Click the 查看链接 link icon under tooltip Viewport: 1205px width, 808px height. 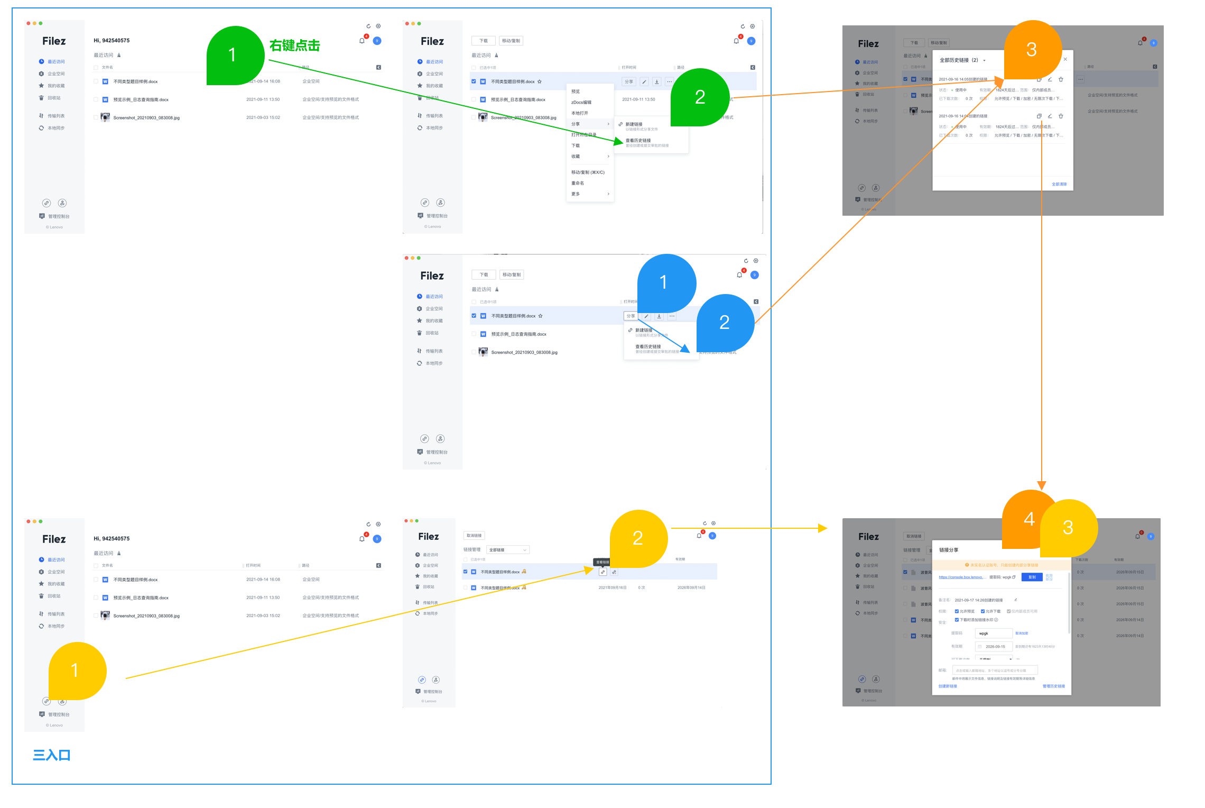602,572
